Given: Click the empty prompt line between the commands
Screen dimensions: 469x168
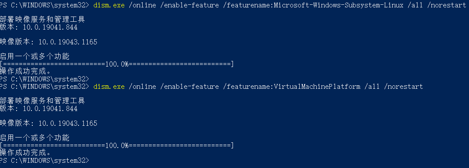Looking at the screenshot, I should pos(45,79).
